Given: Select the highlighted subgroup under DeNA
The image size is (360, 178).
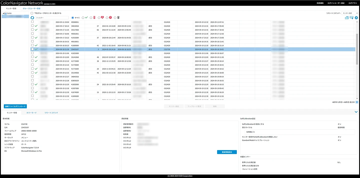Looking at the screenshot, I should coord(15,16).
